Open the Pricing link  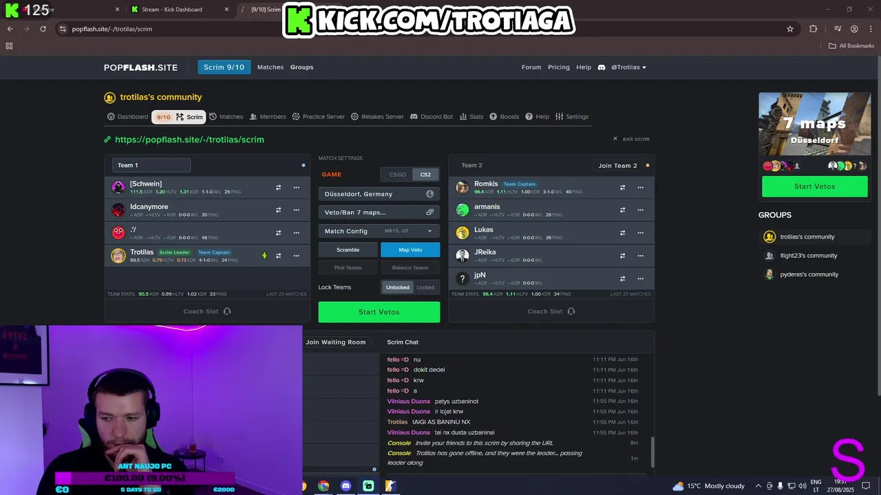[559, 67]
